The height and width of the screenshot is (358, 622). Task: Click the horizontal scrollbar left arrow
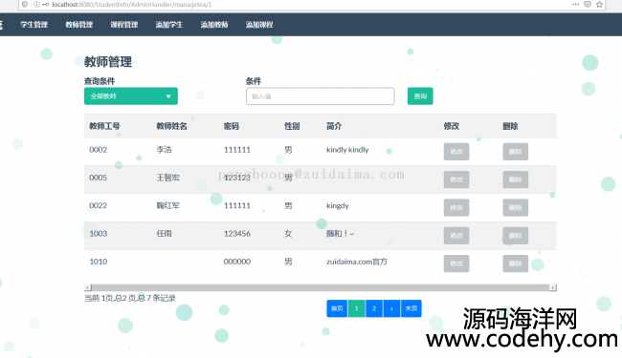pos(88,287)
